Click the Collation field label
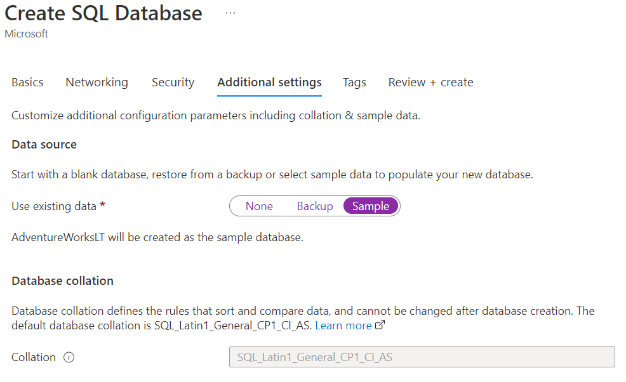Screen dimensions: 626x382 pos(34,357)
